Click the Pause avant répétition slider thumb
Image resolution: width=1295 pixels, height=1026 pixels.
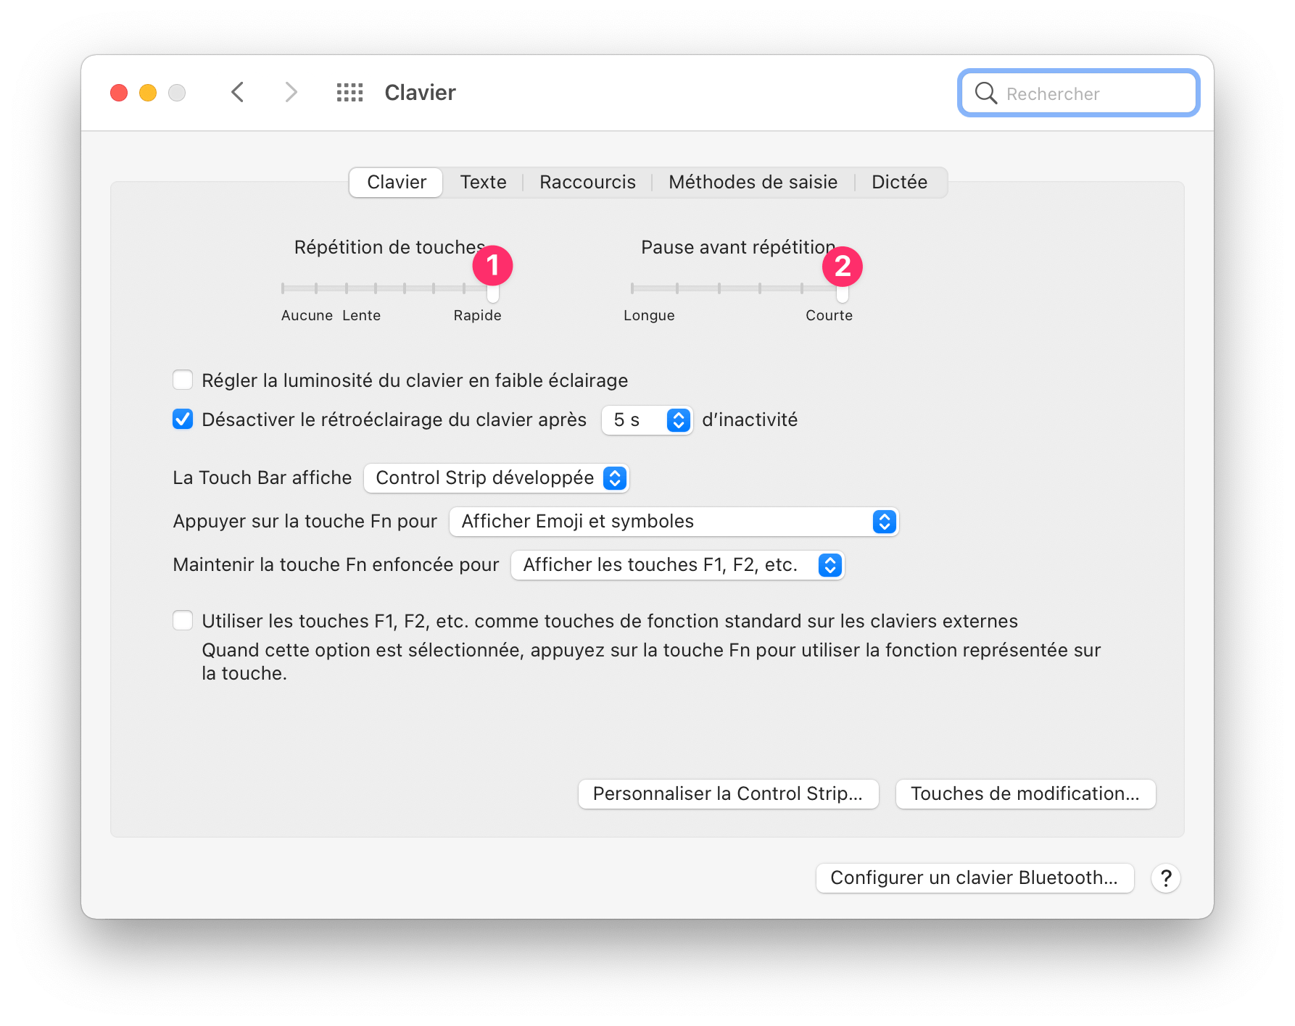tap(843, 292)
